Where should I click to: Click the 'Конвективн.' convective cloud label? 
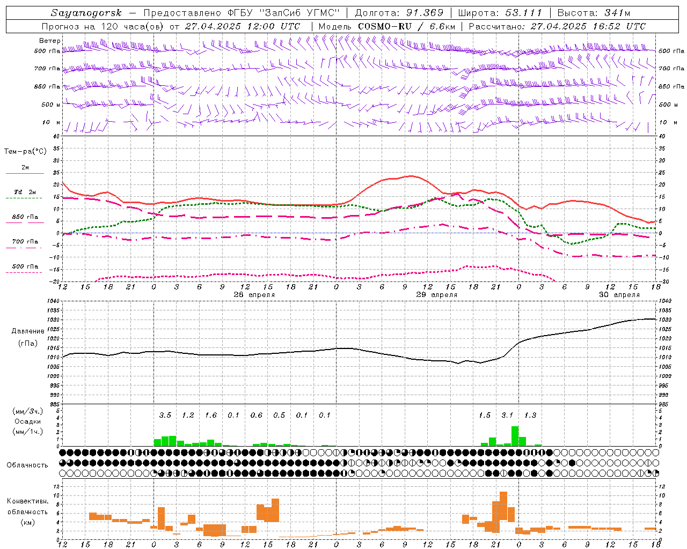(x=27, y=501)
